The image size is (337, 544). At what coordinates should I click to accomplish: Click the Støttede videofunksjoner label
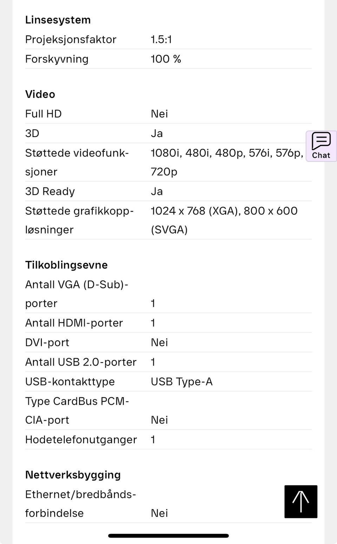pos(77,162)
